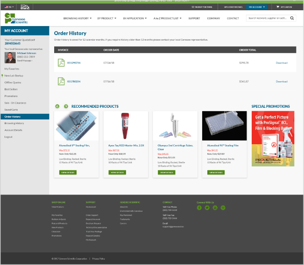Screen dimensions: 304x265
Task: Open invoice number 0512907IN link
Action: tap(74, 63)
